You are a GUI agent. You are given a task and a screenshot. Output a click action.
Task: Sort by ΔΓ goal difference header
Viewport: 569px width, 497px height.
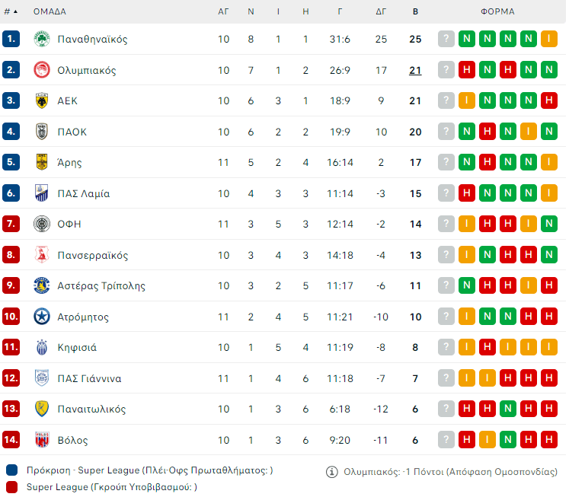[x=382, y=11]
